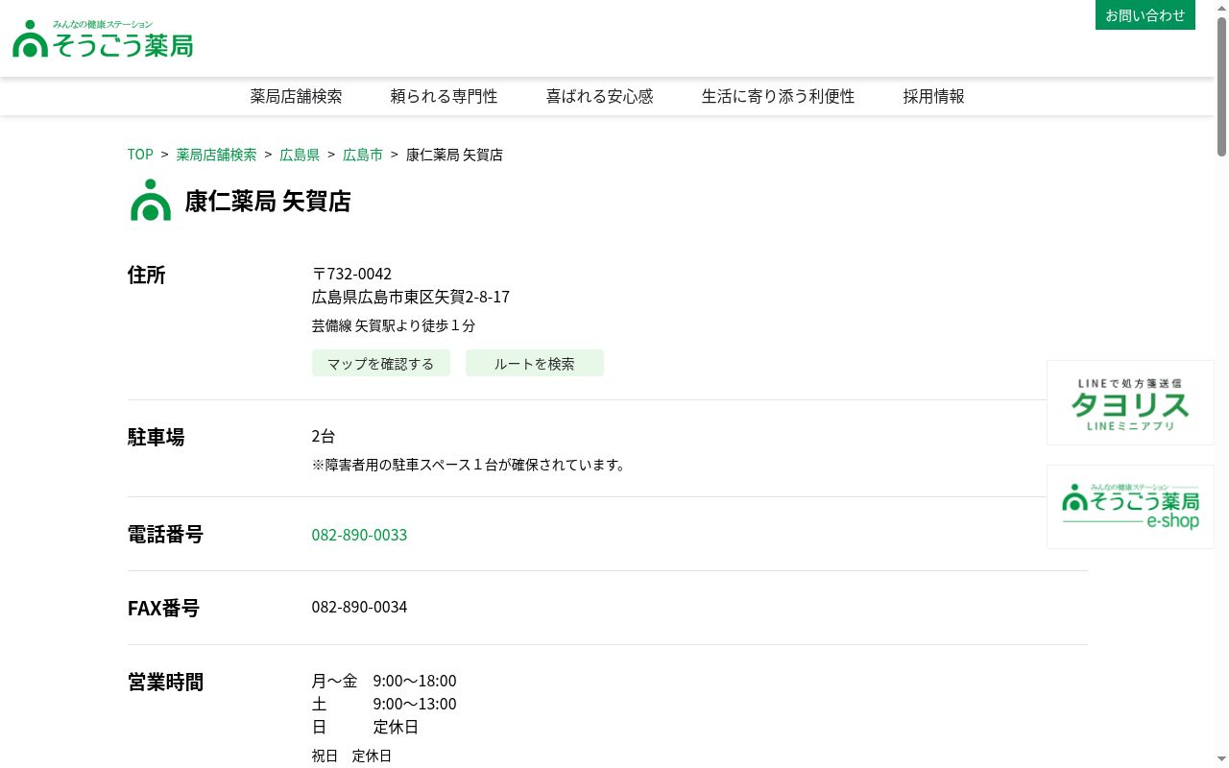The image size is (1229, 768).
Task: Open 採用情報 navigation item
Action: point(933,96)
